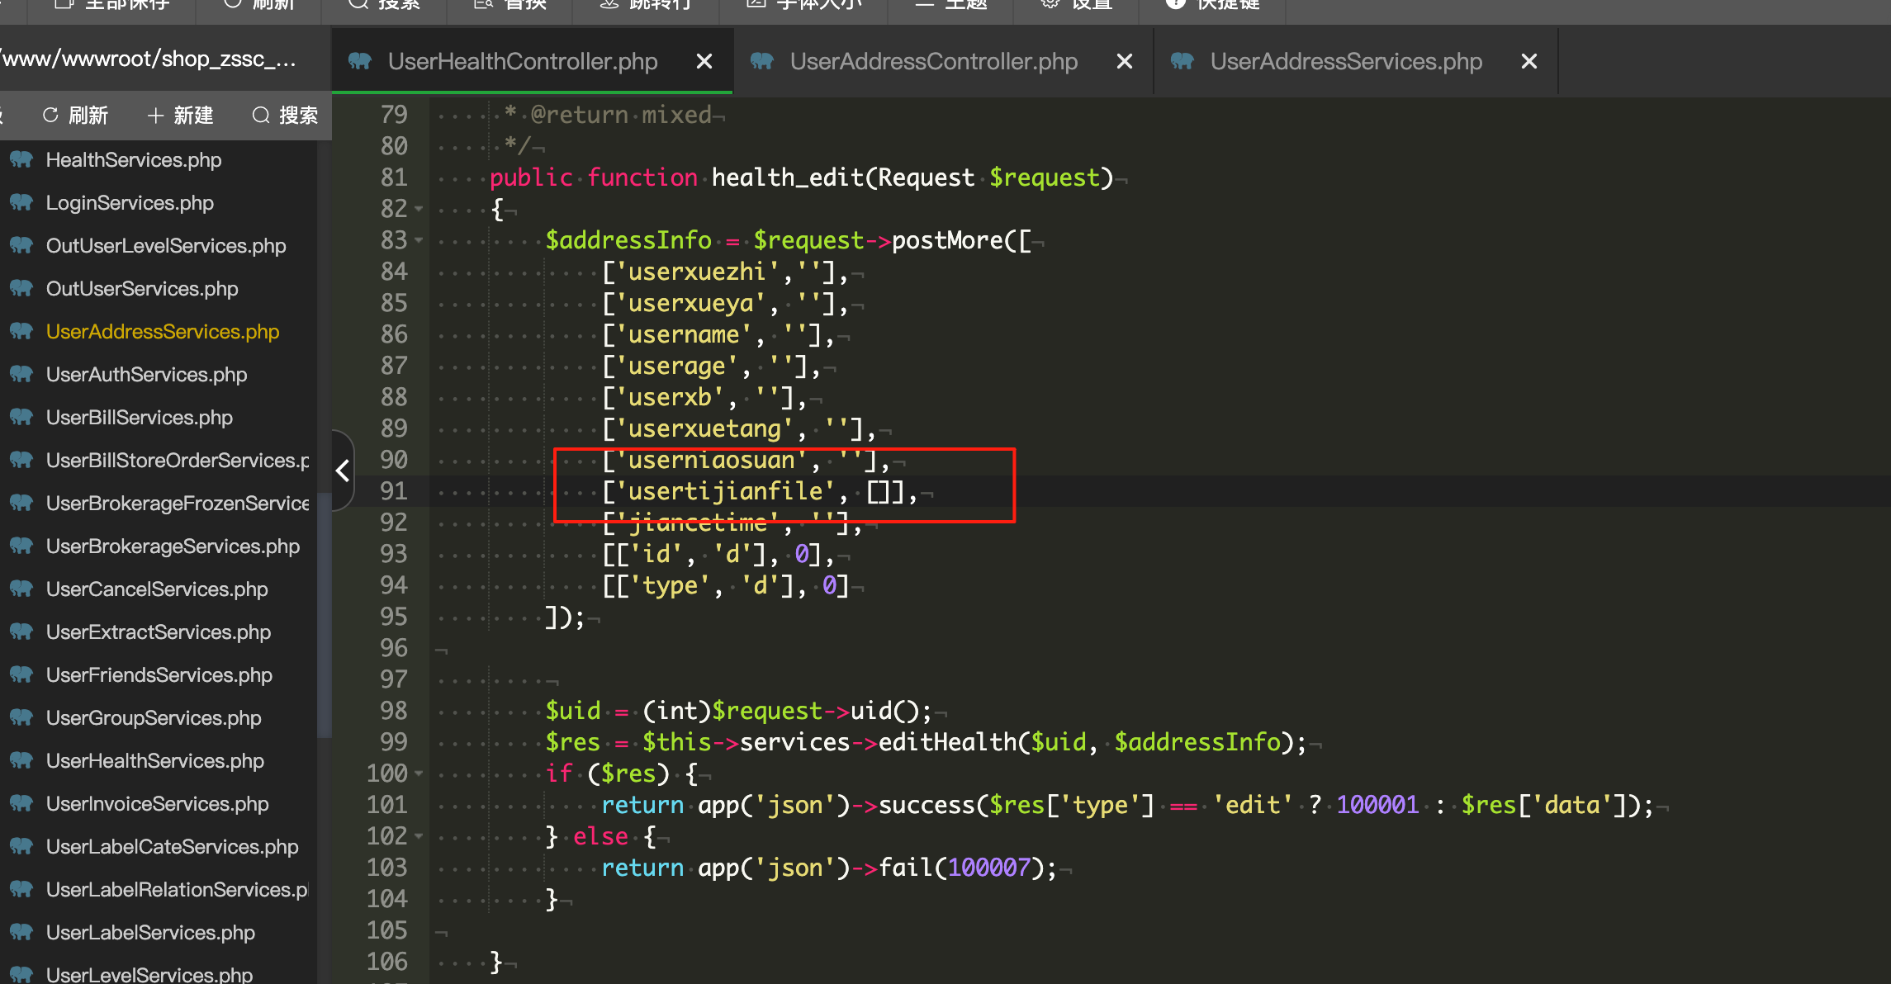Open the highlighted UserAddressServices.php file in sidebar
The width and height of the screenshot is (1891, 984).
[163, 331]
